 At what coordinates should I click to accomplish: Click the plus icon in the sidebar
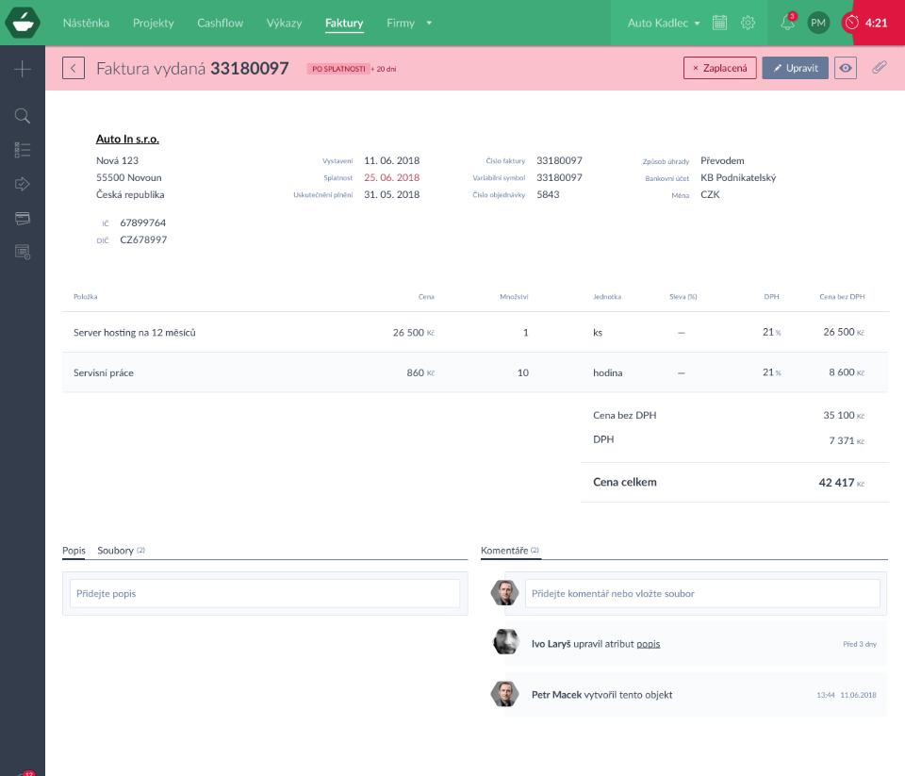tap(23, 69)
